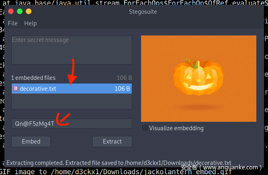
Task: Close the Stegosuite window with red button
Action: (11, 11)
